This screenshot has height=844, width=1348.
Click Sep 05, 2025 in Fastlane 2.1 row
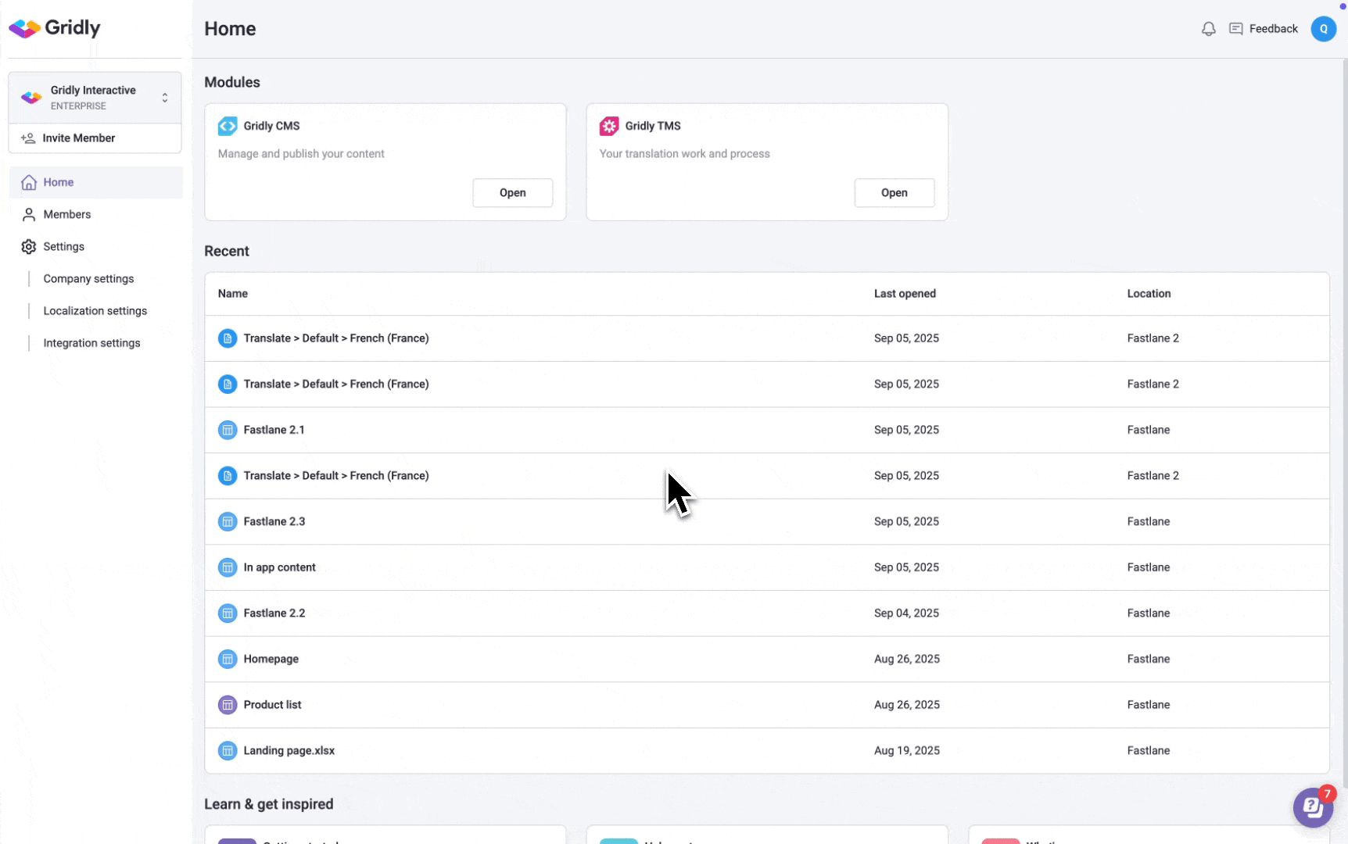(906, 430)
